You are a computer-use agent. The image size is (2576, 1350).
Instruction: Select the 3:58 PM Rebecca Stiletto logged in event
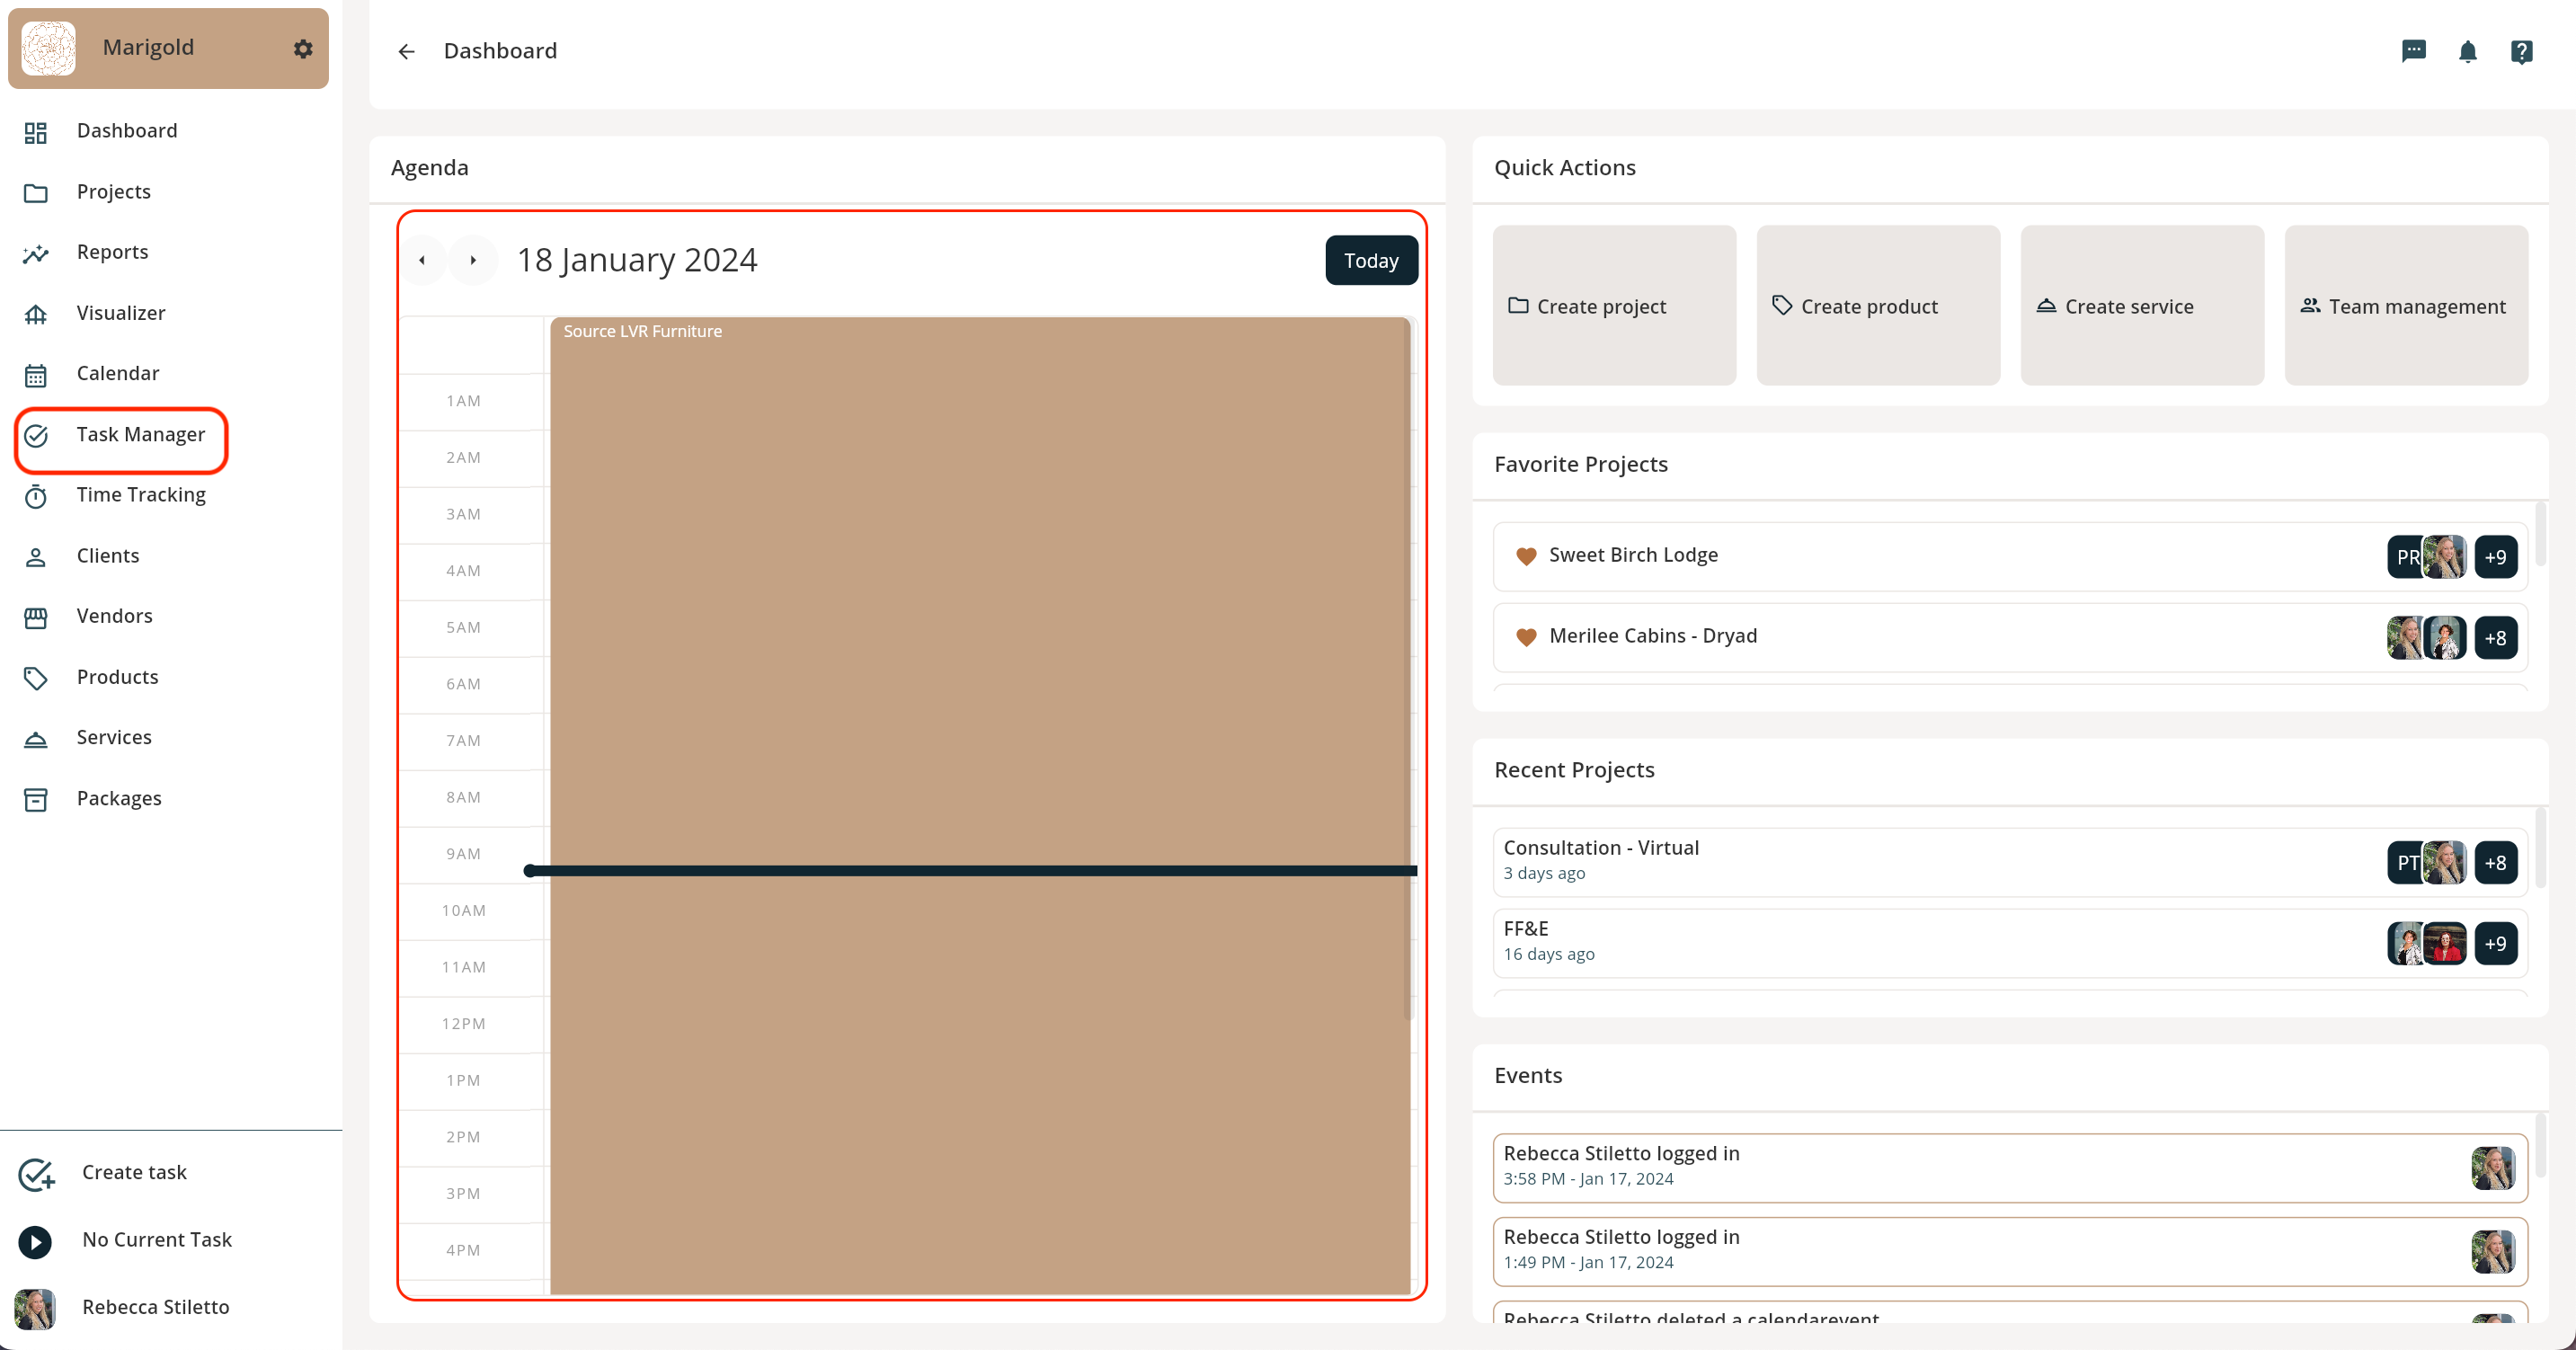point(2009,1167)
